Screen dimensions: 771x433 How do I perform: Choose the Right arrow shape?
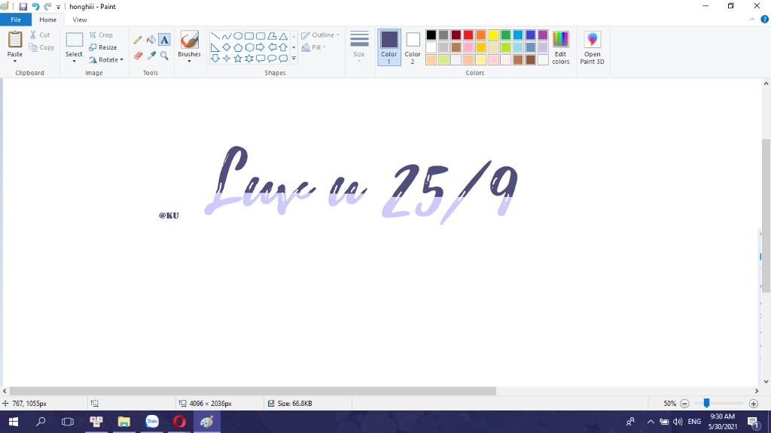tap(260, 47)
